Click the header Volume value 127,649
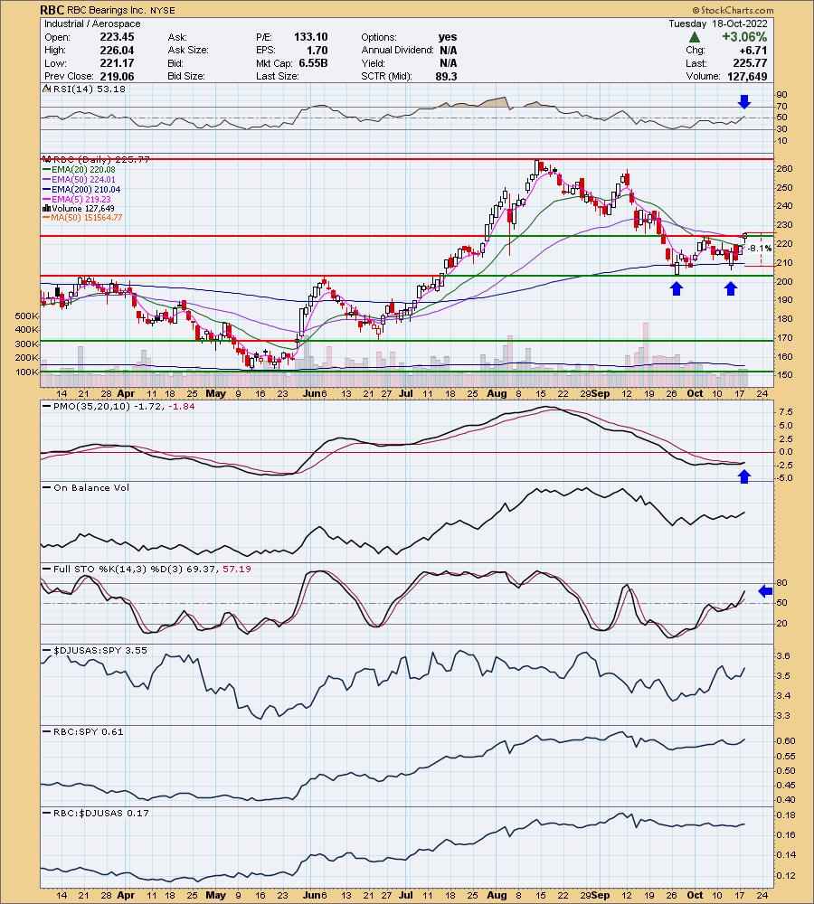Image resolution: width=814 pixels, height=904 pixels. tap(748, 76)
